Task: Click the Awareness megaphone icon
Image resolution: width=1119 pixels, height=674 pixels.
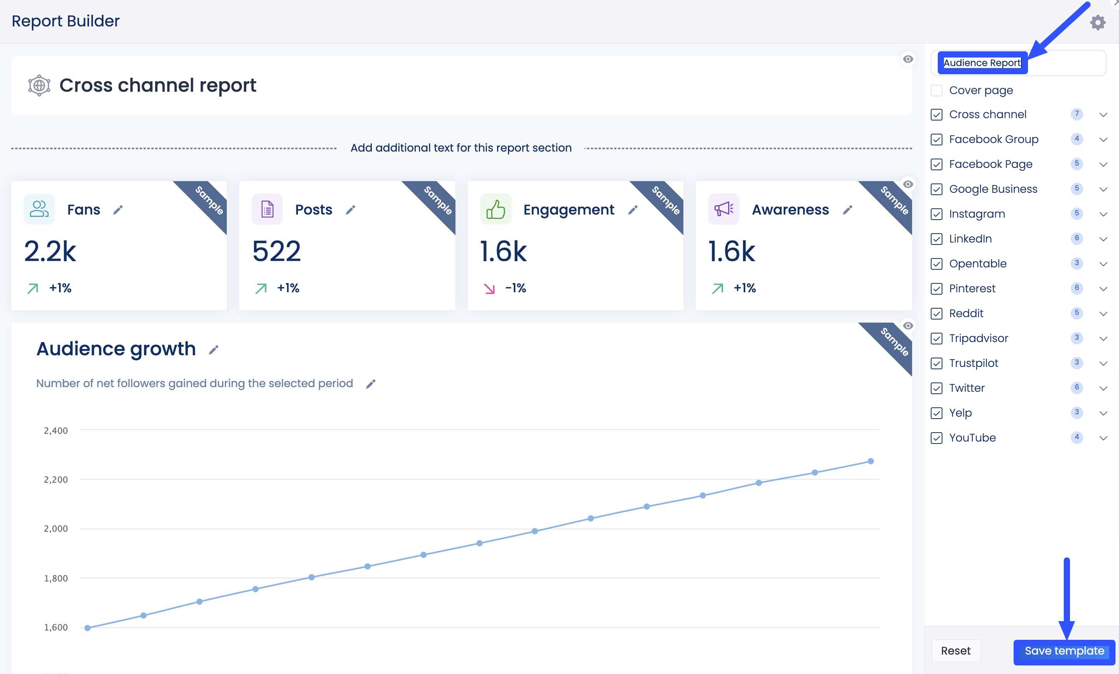Action: [723, 209]
